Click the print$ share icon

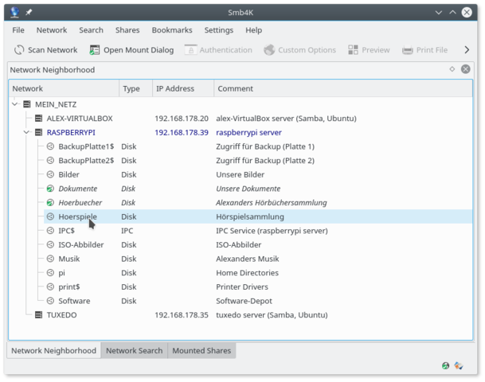[50, 286]
